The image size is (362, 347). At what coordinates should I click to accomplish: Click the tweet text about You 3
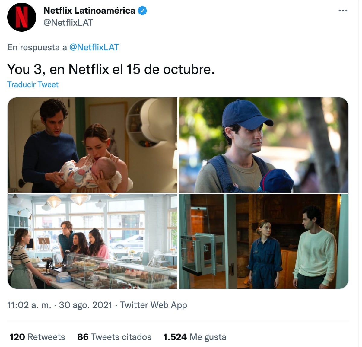(111, 69)
